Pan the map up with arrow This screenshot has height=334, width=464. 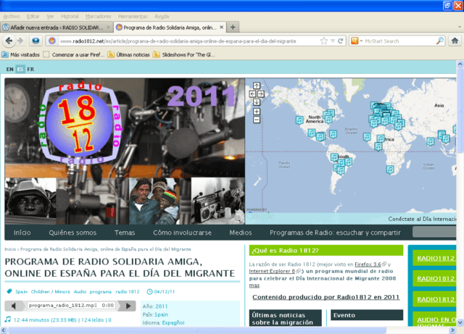coord(256,86)
